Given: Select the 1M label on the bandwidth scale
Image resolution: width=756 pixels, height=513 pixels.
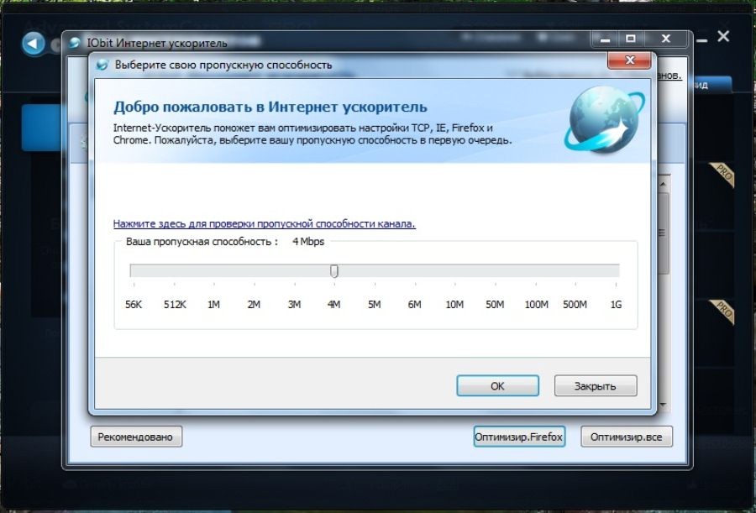Looking at the screenshot, I should tap(213, 305).
